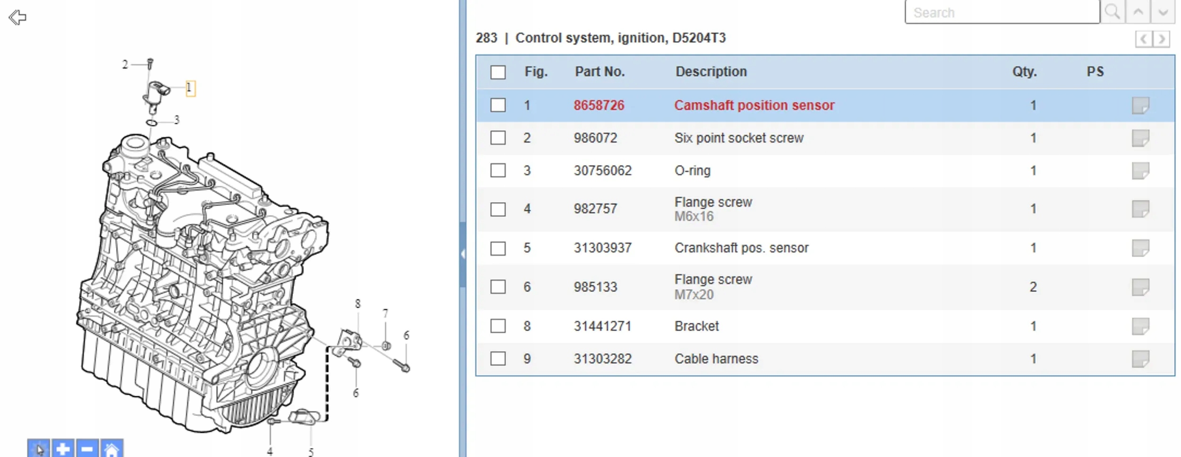Viewport: 1181px width, 457px height.
Task: Go to previous section with left chevron
Action: 1144,39
